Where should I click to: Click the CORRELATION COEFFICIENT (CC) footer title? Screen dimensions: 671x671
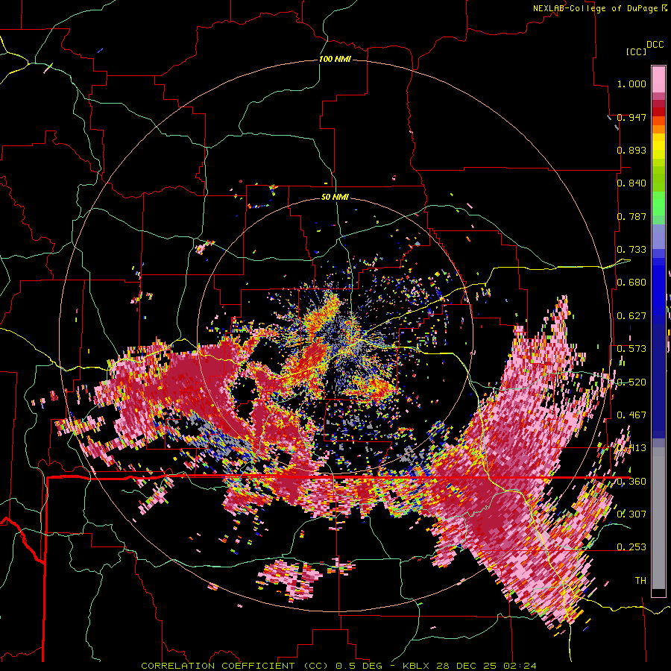[235, 666]
